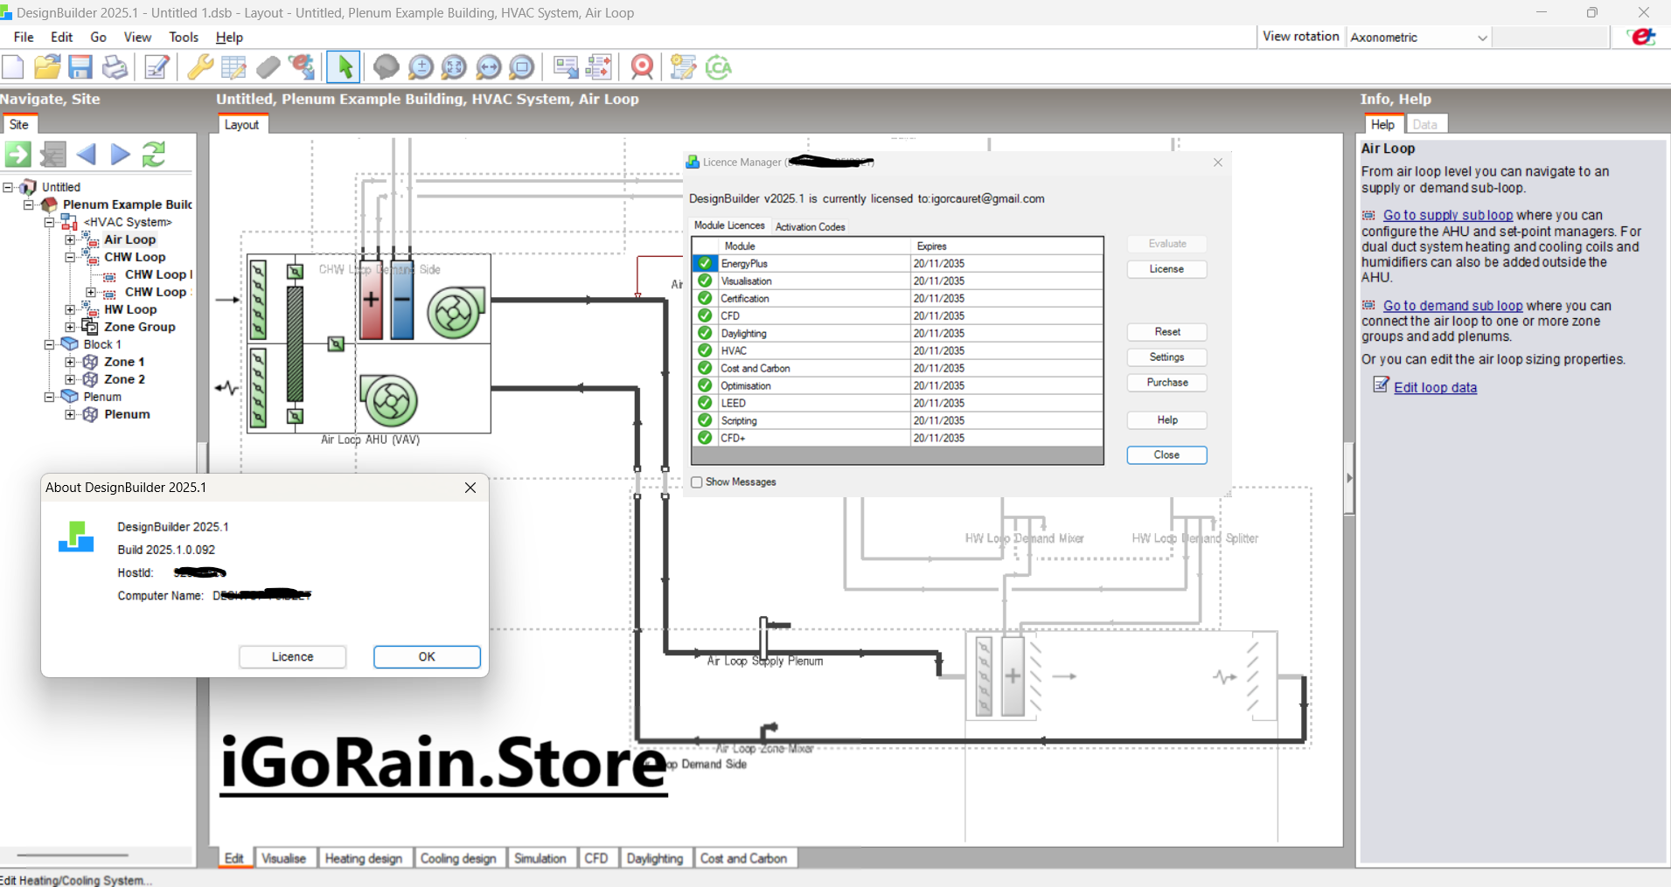Select the pointer selection tool
The height and width of the screenshot is (887, 1671).
point(343,66)
